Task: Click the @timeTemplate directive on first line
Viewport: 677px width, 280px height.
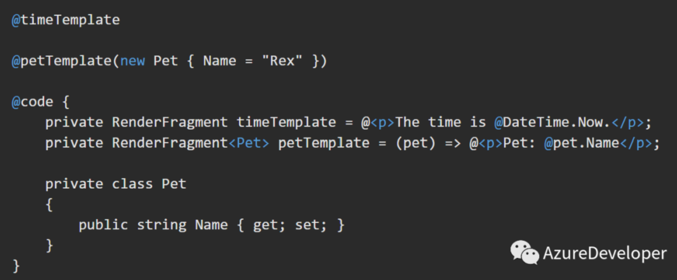Action: [66, 20]
